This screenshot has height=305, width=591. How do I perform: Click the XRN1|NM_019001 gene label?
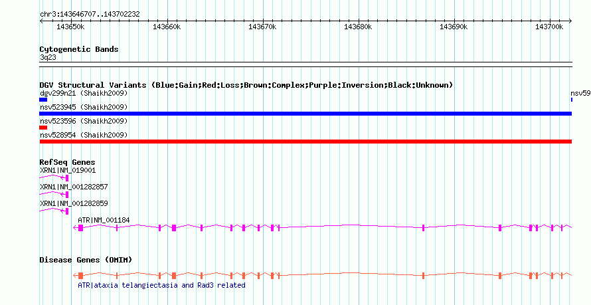pos(68,170)
